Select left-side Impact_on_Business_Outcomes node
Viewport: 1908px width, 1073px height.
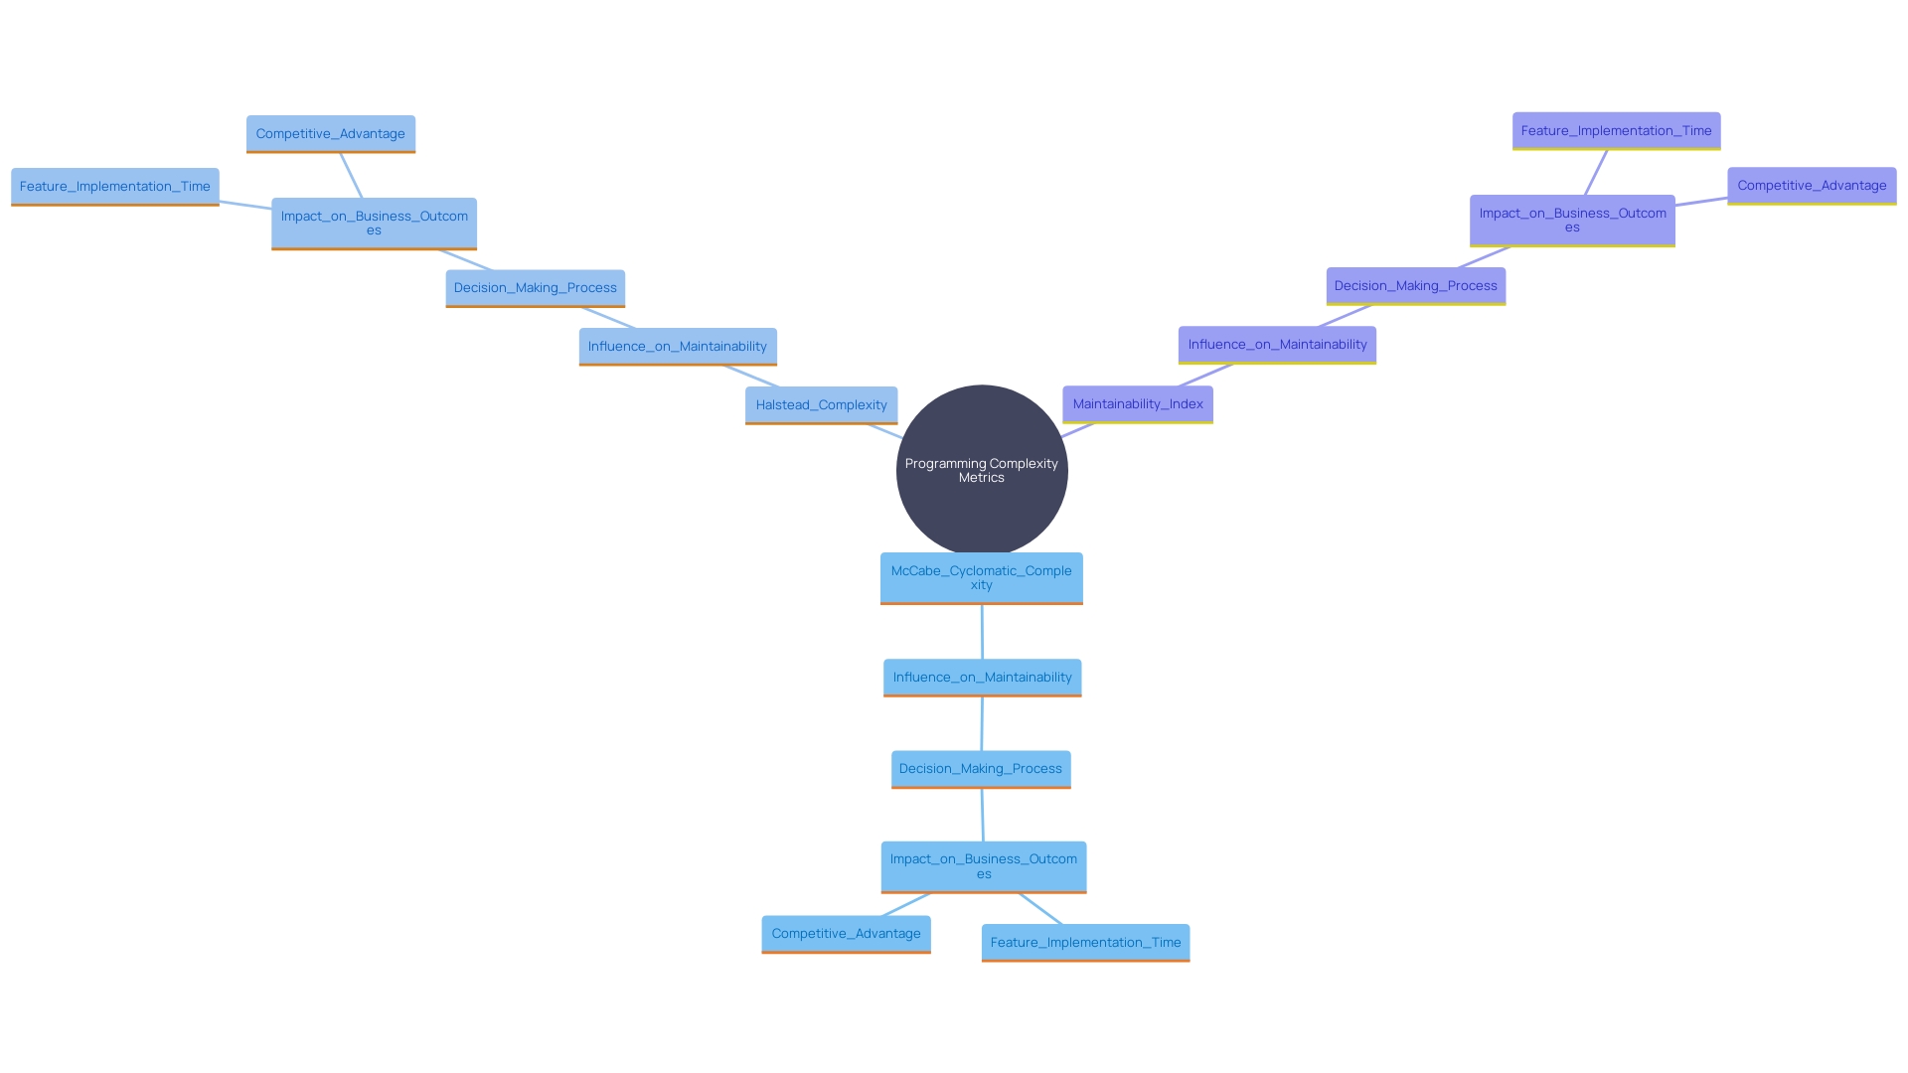pos(374,223)
